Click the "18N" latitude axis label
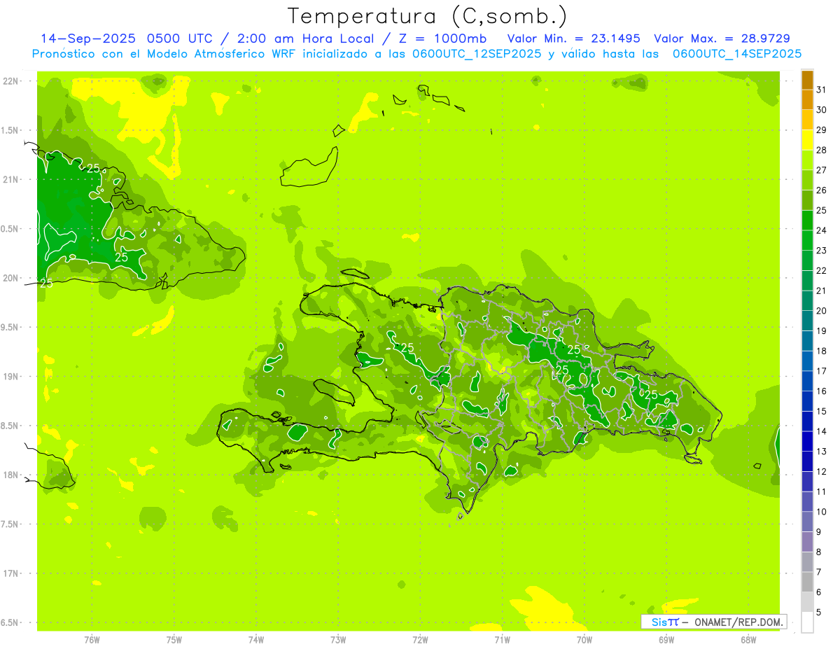 (x=10, y=475)
